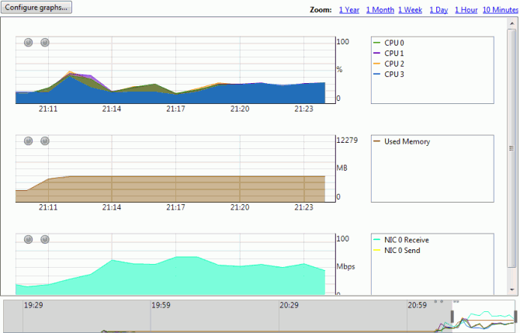Screen dimensions: 520x333
Task: Click the right round icon on the CPU graph
Action: pos(45,43)
